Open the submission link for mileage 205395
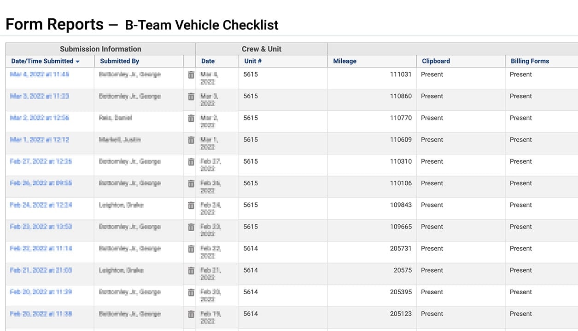 [x=41, y=292]
